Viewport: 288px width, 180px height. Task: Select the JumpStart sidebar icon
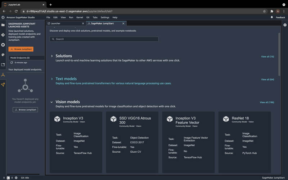pyautogui.click(x=3, y=75)
